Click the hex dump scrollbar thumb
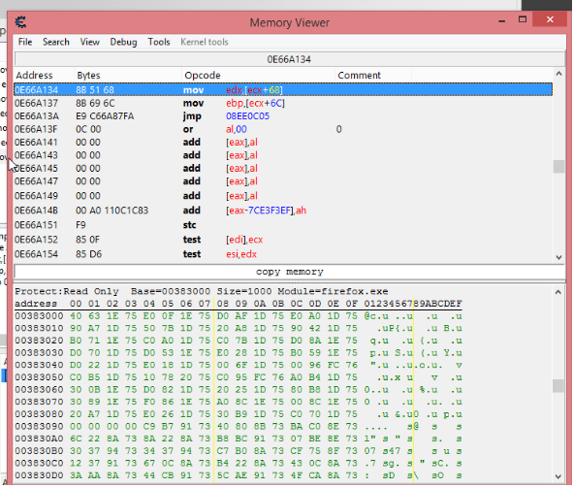 pyautogui.click(x=558, y=386)
